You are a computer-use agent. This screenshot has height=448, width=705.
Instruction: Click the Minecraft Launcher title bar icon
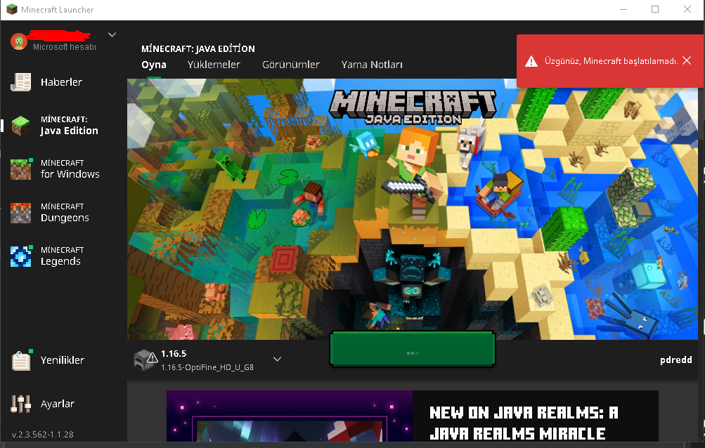(x=12, y=9)
